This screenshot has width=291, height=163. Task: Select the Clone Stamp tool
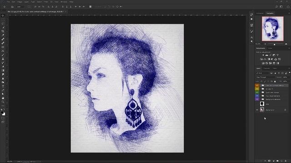pos(3,58)
